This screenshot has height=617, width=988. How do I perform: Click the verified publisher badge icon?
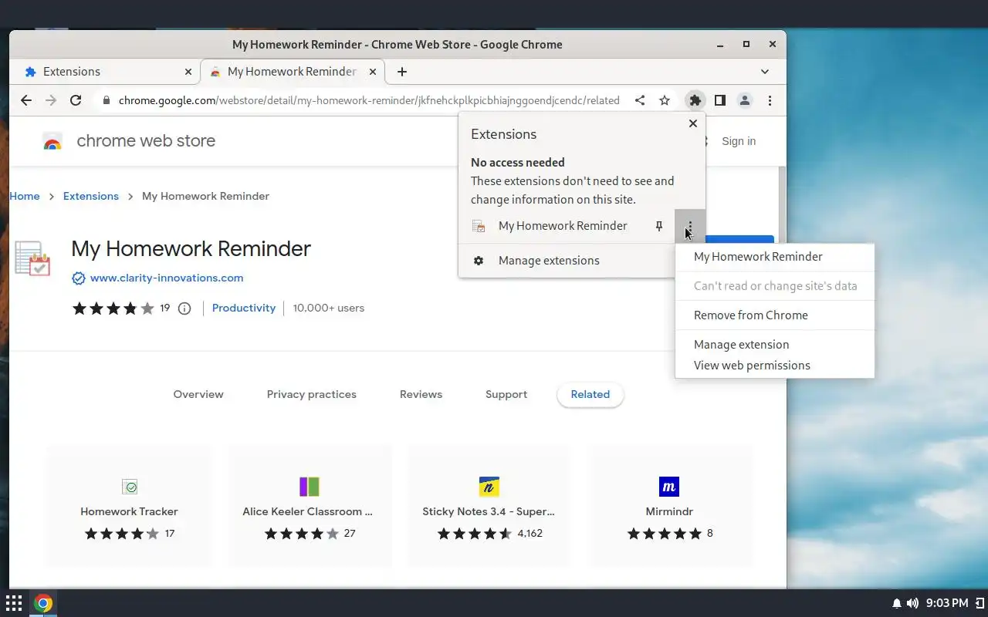(78, 278)
